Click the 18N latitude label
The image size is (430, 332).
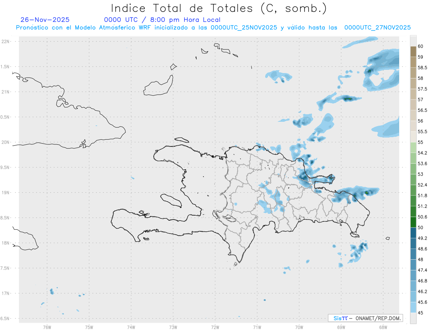coord(6,243)
